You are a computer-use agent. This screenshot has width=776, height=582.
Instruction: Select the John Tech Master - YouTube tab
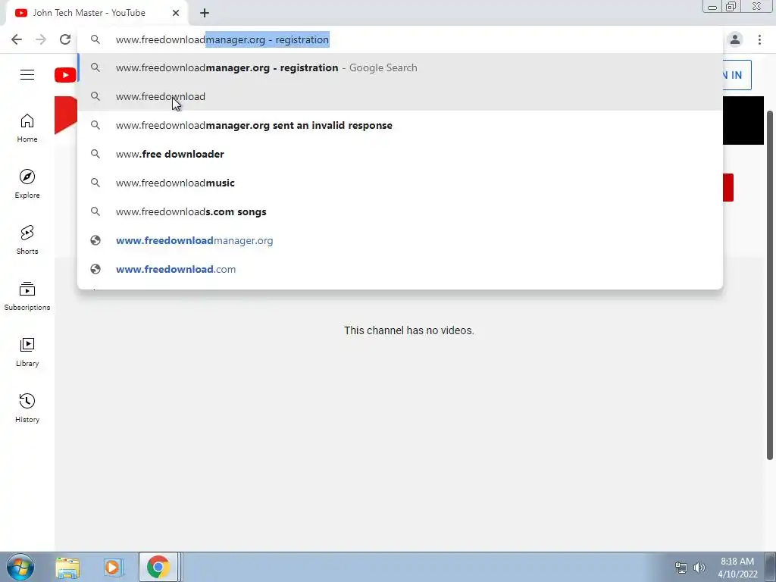(x=96, y=13)
